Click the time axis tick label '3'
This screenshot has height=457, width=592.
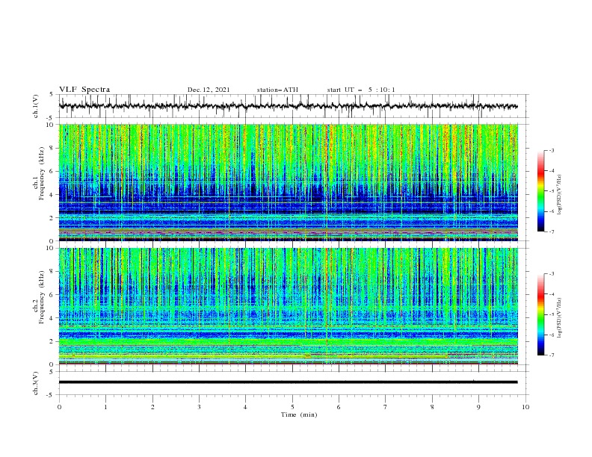(x=199, y=407)
